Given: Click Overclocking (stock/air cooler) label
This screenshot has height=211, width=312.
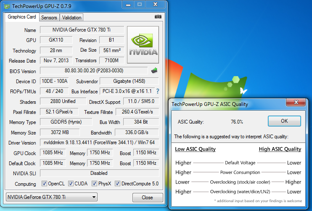Looking at the screenshot, I should tap(240, 182).
